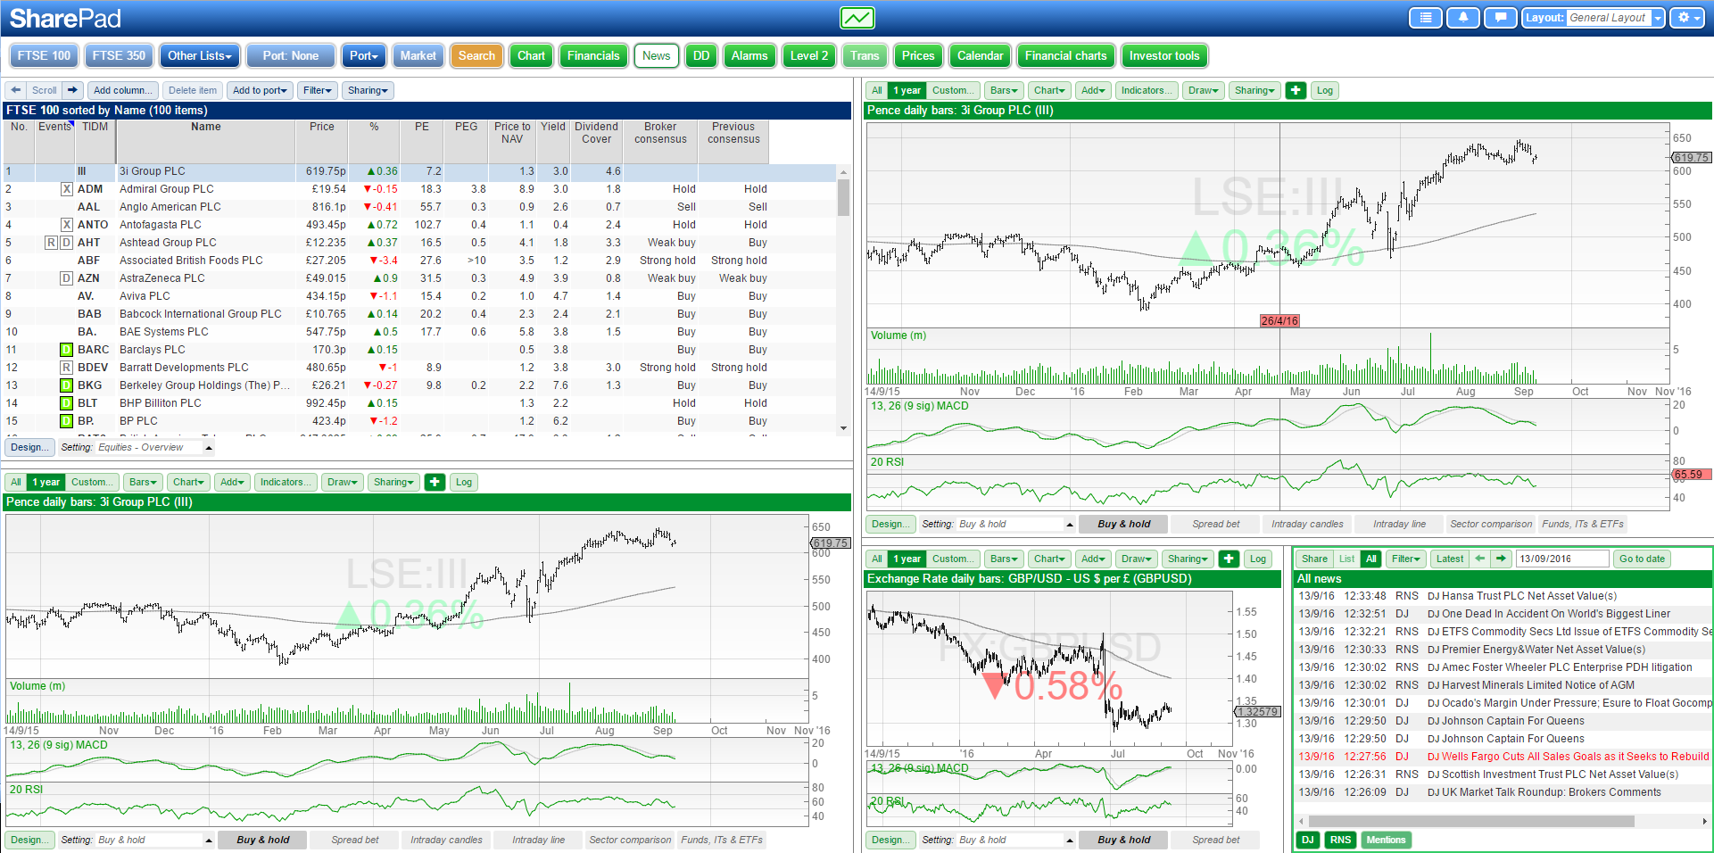This screenshot has width=1714, height=853.
Task: Click green D event icon for BP PLC
Action: [x=67, y=421]
